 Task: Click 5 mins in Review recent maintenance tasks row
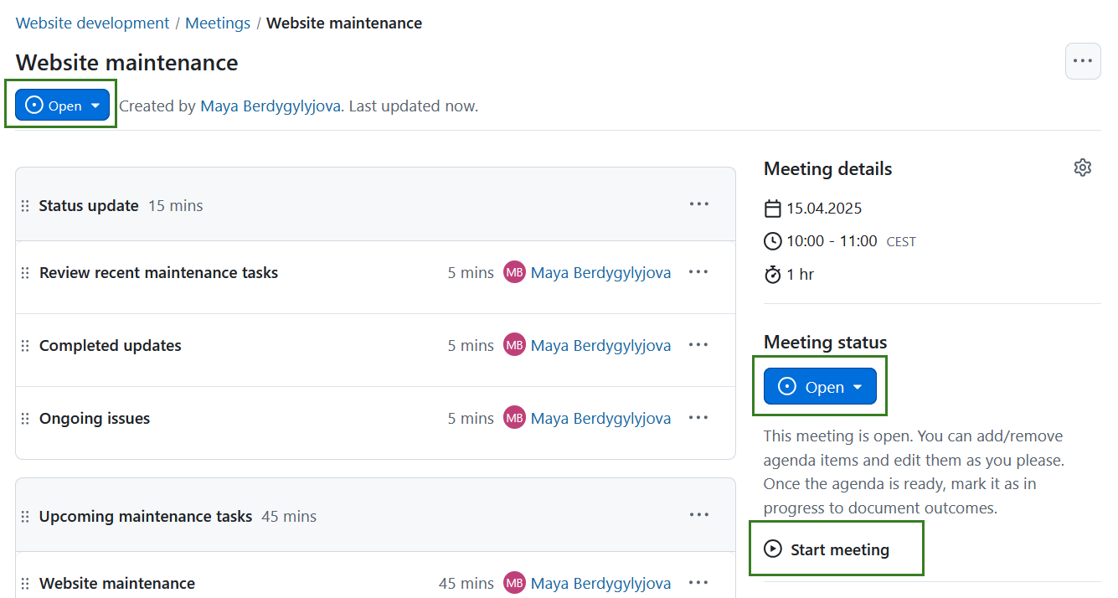pyautogui.click(x=471, y=272)
